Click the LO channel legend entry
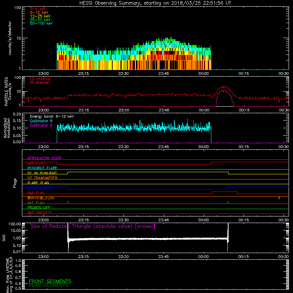Image resolution: width=293 pixels, height=293 pixels. [40, 79]
